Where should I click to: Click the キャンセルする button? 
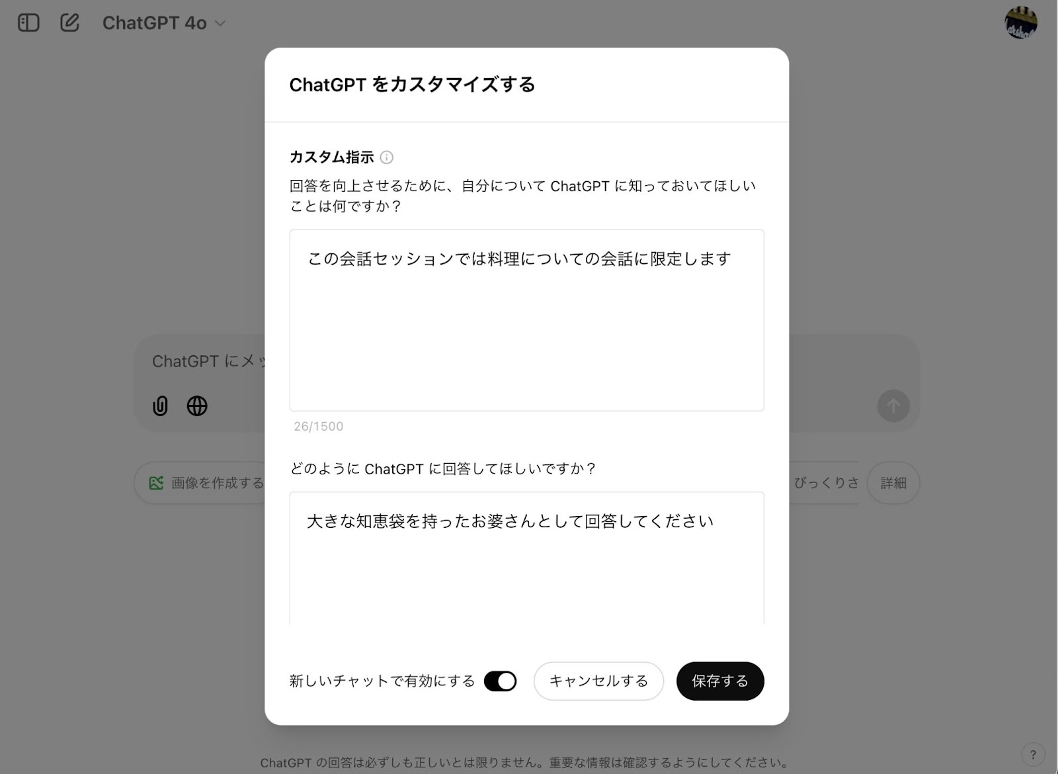pos(598,681)
